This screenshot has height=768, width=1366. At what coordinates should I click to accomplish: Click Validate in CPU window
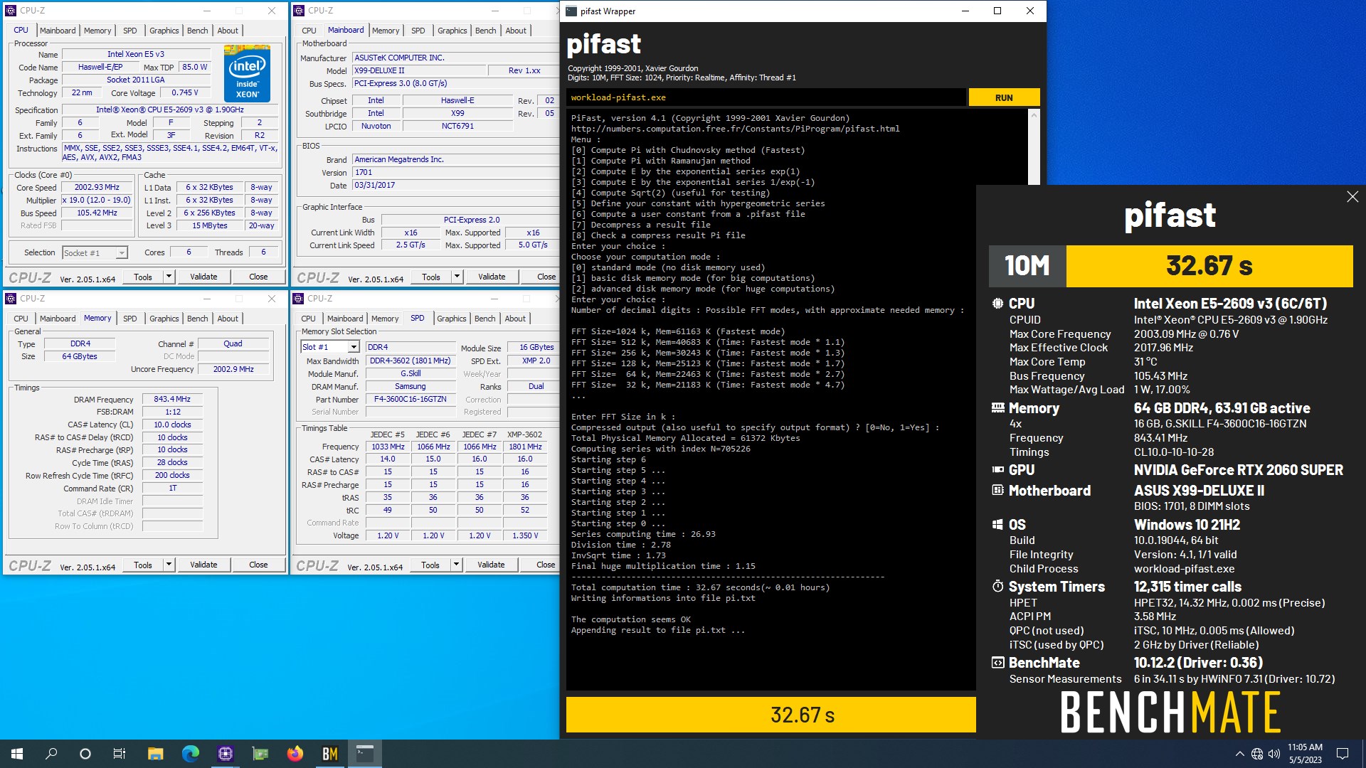click(x=203, y=277)
